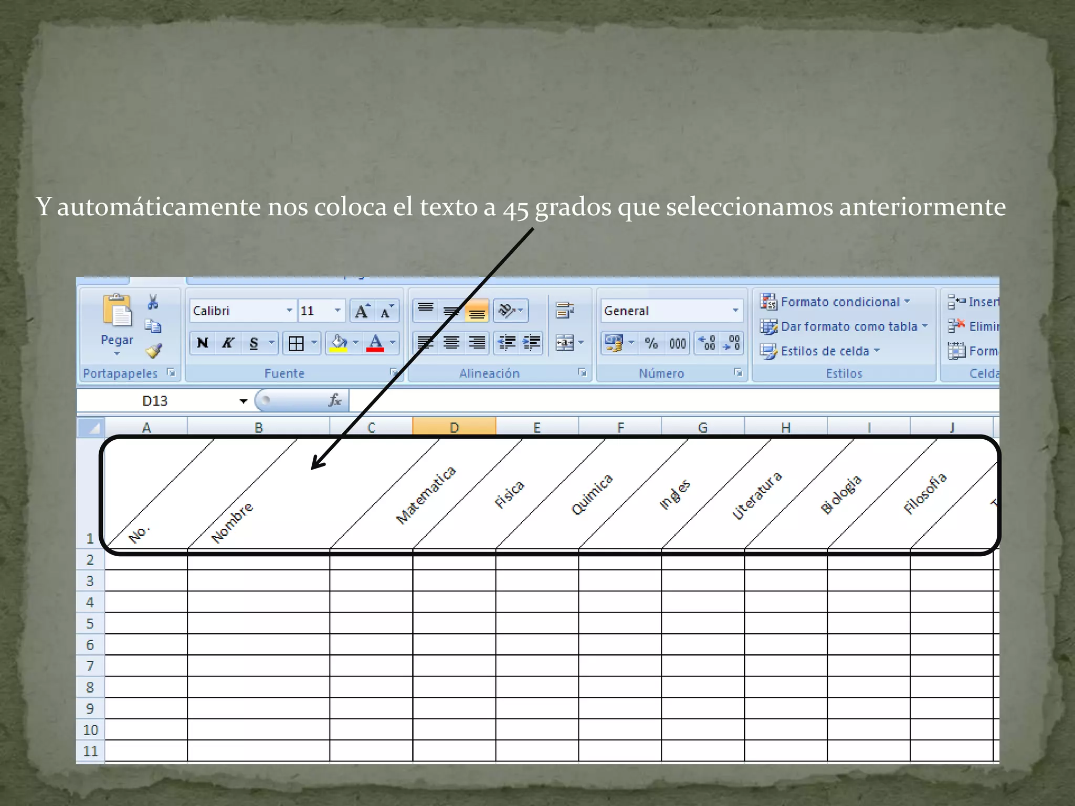Click the Copy icon
Viewport: 1075px width, 806px height.
153,326
